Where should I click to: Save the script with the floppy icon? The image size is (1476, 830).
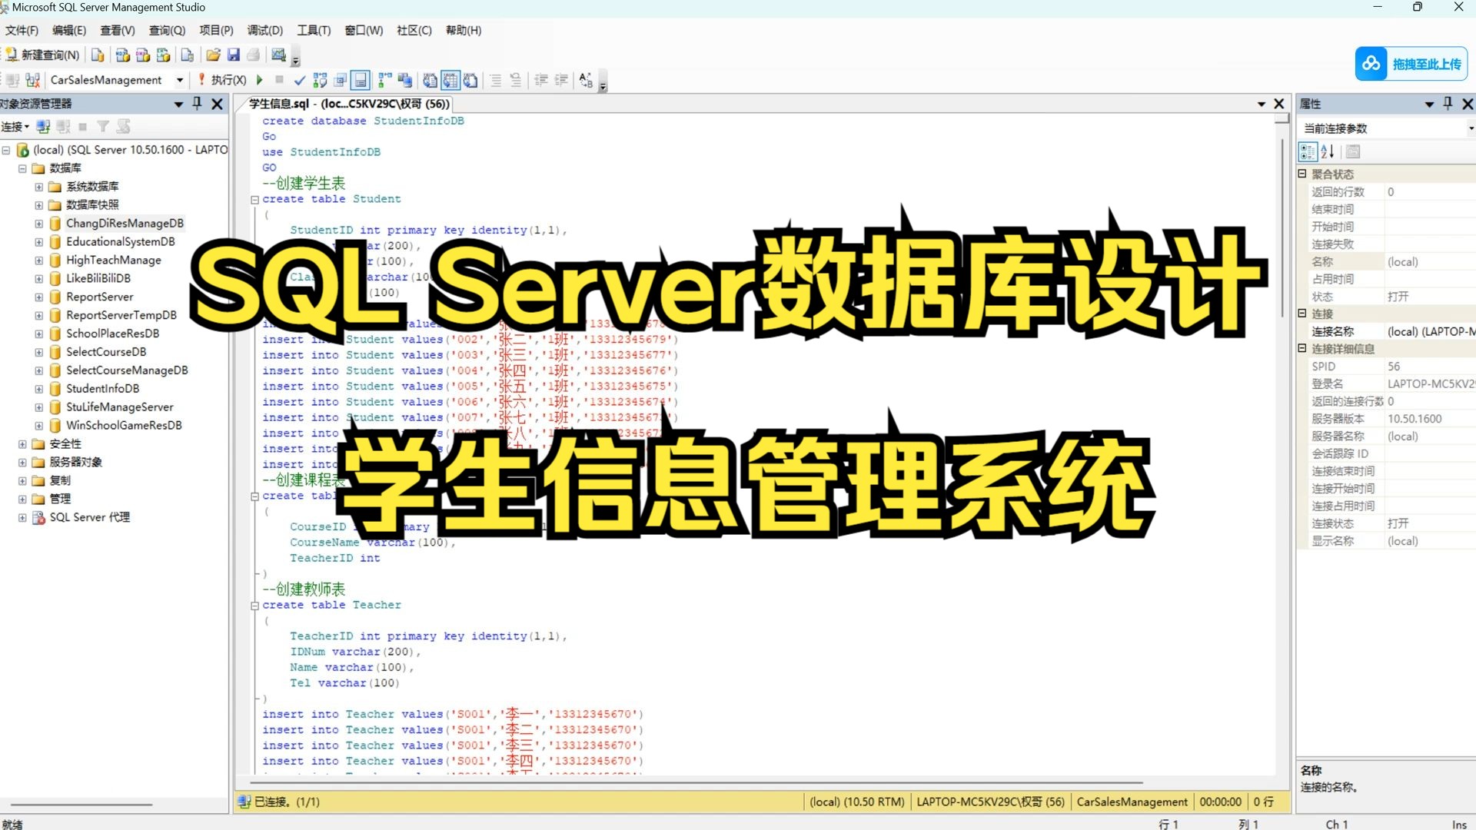233,55
